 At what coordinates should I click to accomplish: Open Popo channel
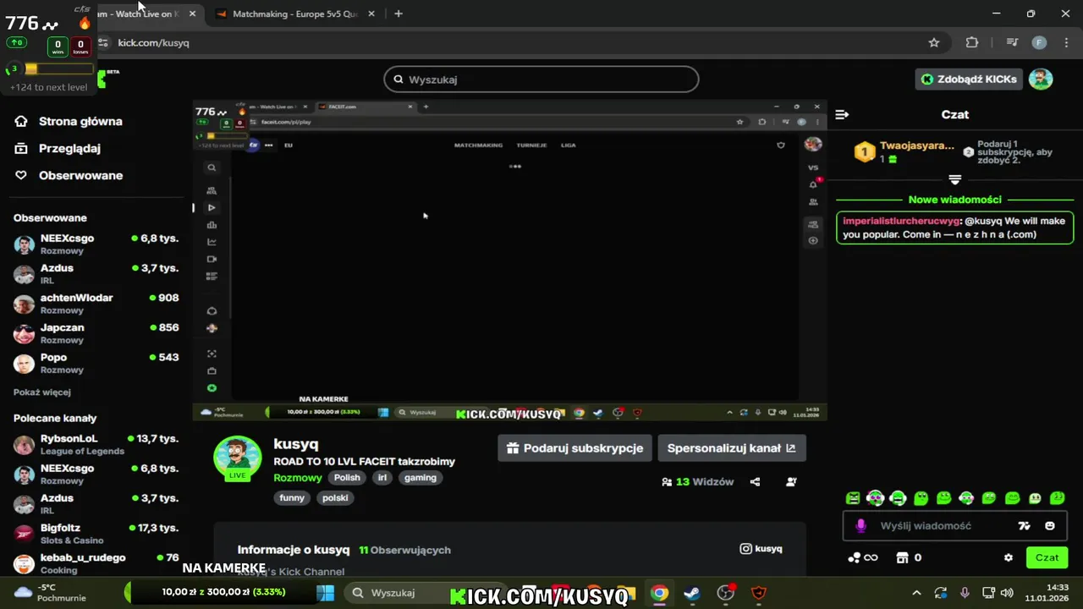96,363
